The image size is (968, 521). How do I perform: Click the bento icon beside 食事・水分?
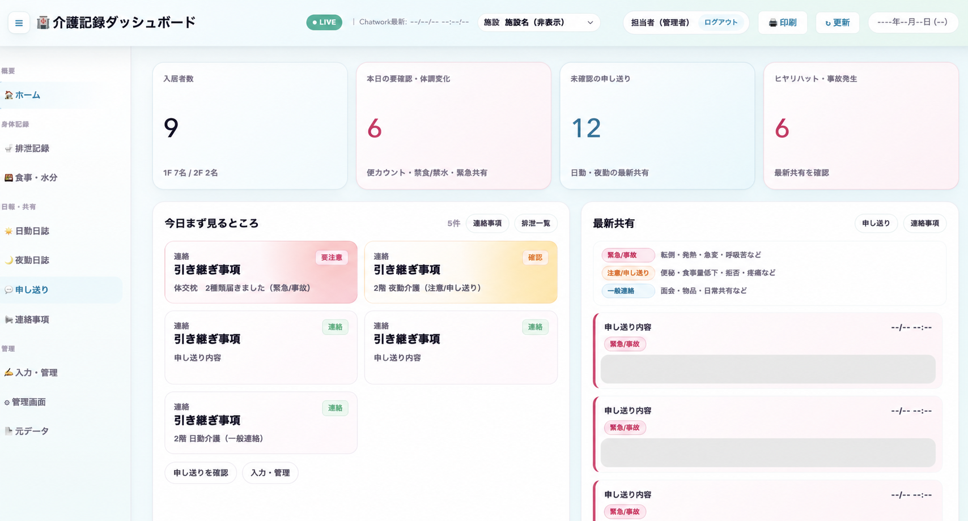9,178
